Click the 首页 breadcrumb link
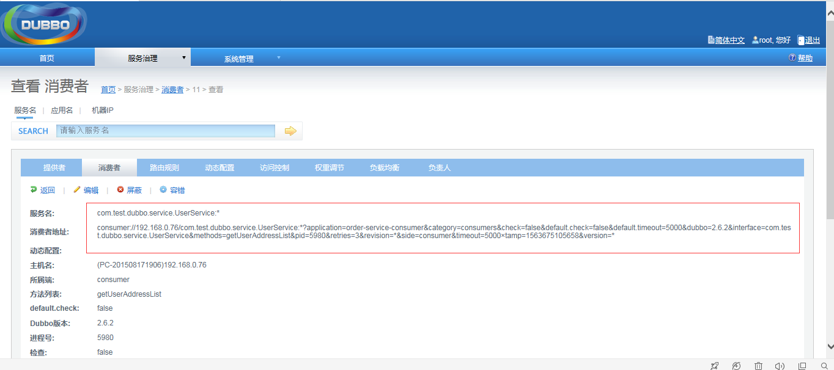This screenshot has height=370, width=834. 108,89
